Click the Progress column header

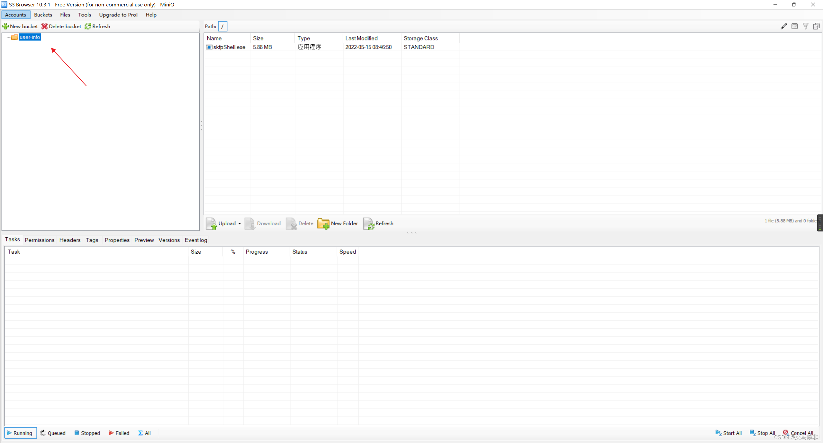(267, 252)
